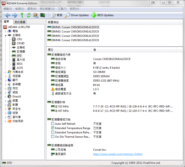Click the 電腦 computer icon

click(x=10, y=31)
